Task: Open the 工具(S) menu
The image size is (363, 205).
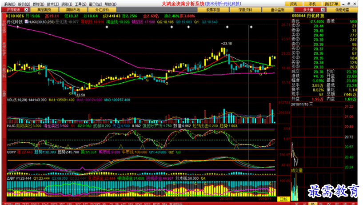Action: 80,4
